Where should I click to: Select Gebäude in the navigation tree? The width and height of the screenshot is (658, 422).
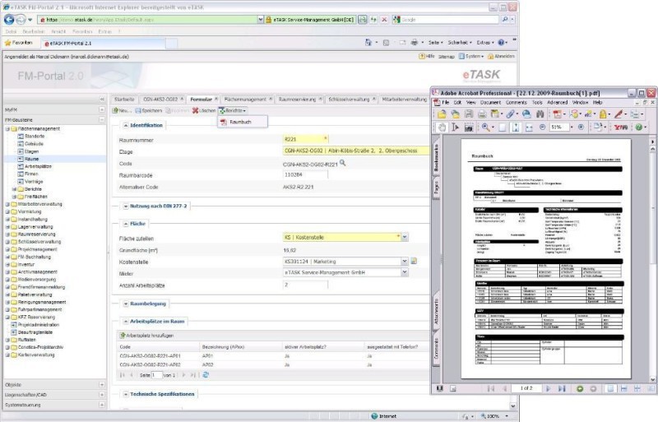[30, 144]
